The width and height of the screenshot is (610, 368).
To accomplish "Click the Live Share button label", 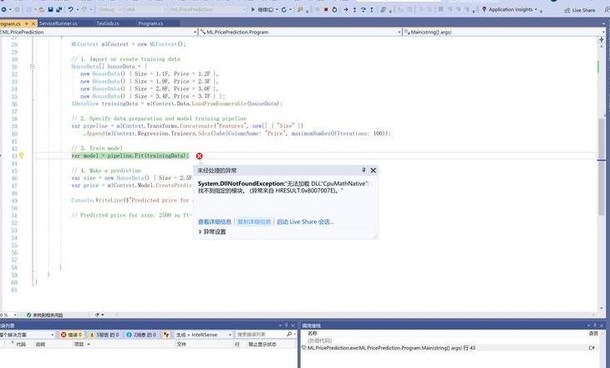I will coord(583,10).
